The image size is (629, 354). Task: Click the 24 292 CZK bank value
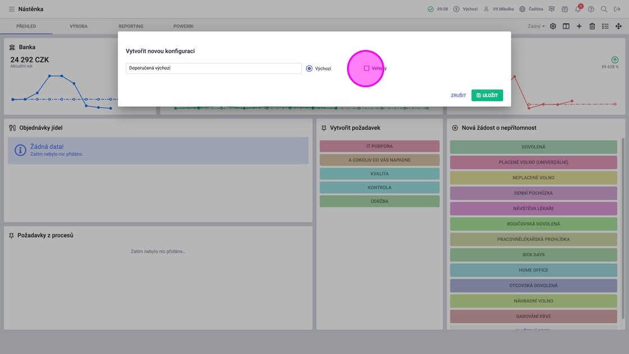(30, 60)
